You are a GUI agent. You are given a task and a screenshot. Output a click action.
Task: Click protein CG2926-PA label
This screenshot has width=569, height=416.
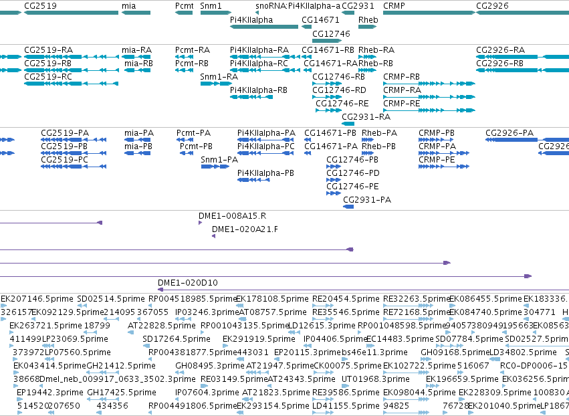tap(509, 133)
